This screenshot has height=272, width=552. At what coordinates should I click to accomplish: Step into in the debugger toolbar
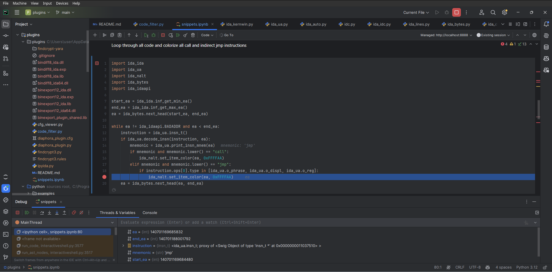[49, 213]
